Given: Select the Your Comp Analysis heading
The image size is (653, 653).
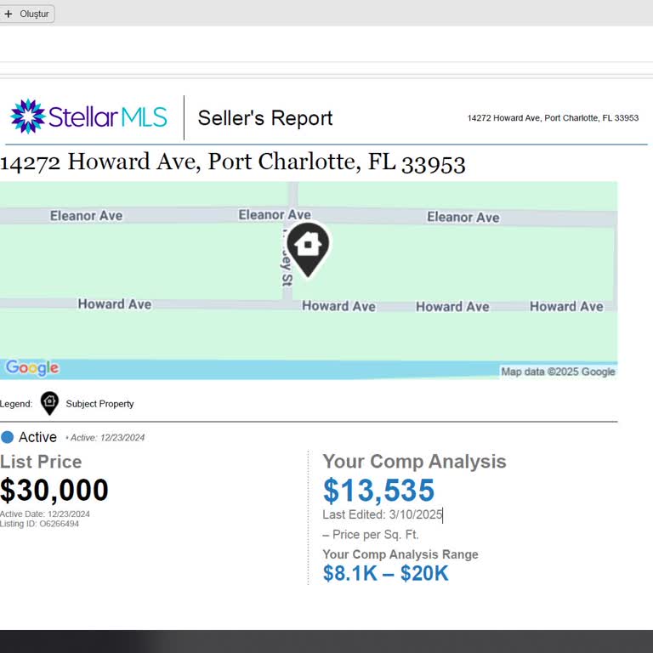Looking at the screenshot, I should tap(414, 462).
